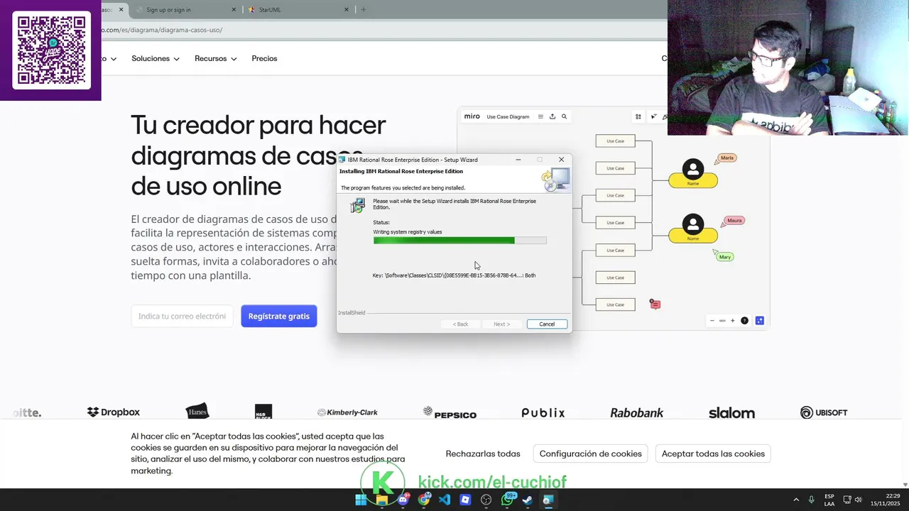Click the zoom out minus in miro preview
Image resolution: width=909 pixels, height=511 pixels.
(x=712, y=321)
